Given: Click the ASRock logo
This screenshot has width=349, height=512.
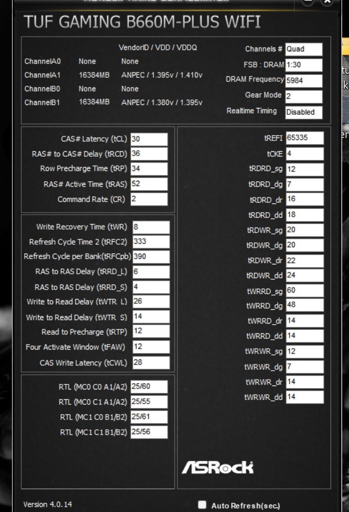Looking at the screenshot, I should [218, 467].
